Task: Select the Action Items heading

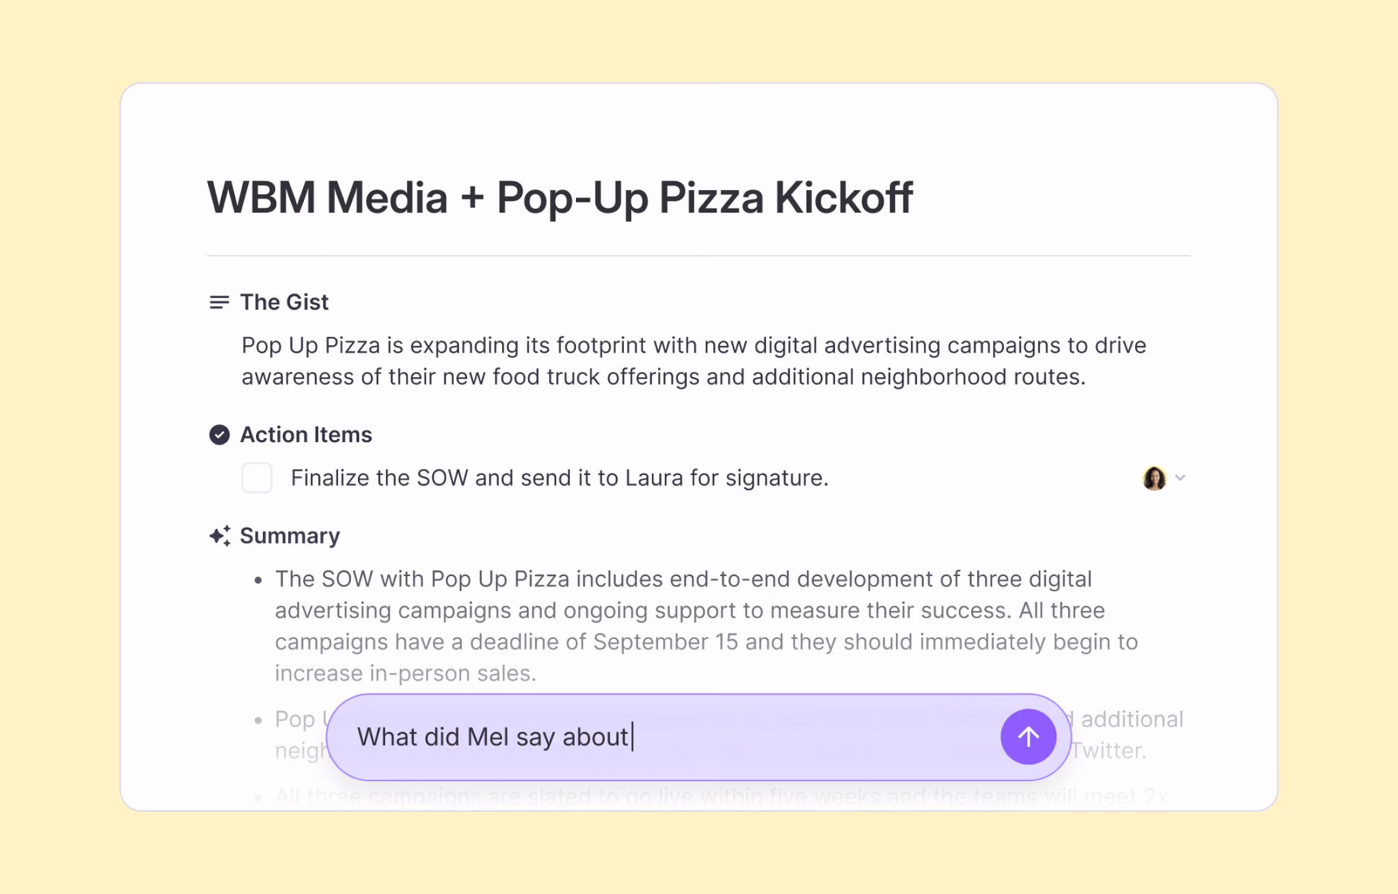Action: pos(306,435)
